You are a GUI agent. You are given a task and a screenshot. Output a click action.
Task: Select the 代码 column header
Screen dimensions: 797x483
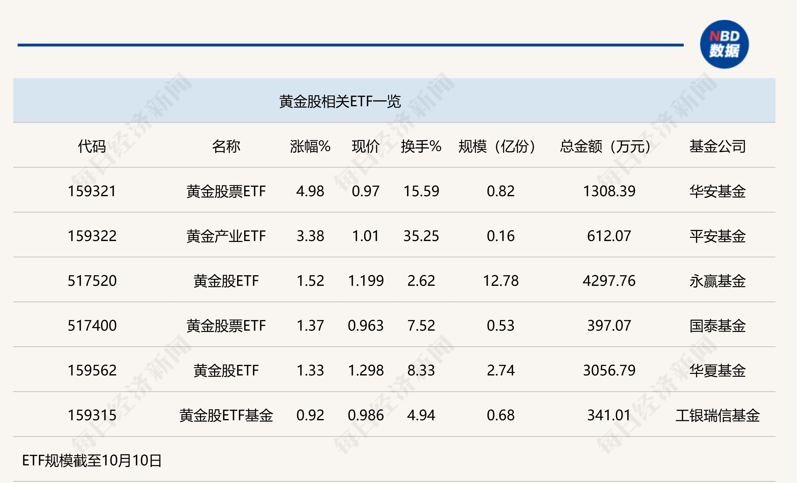coord(92,146)
